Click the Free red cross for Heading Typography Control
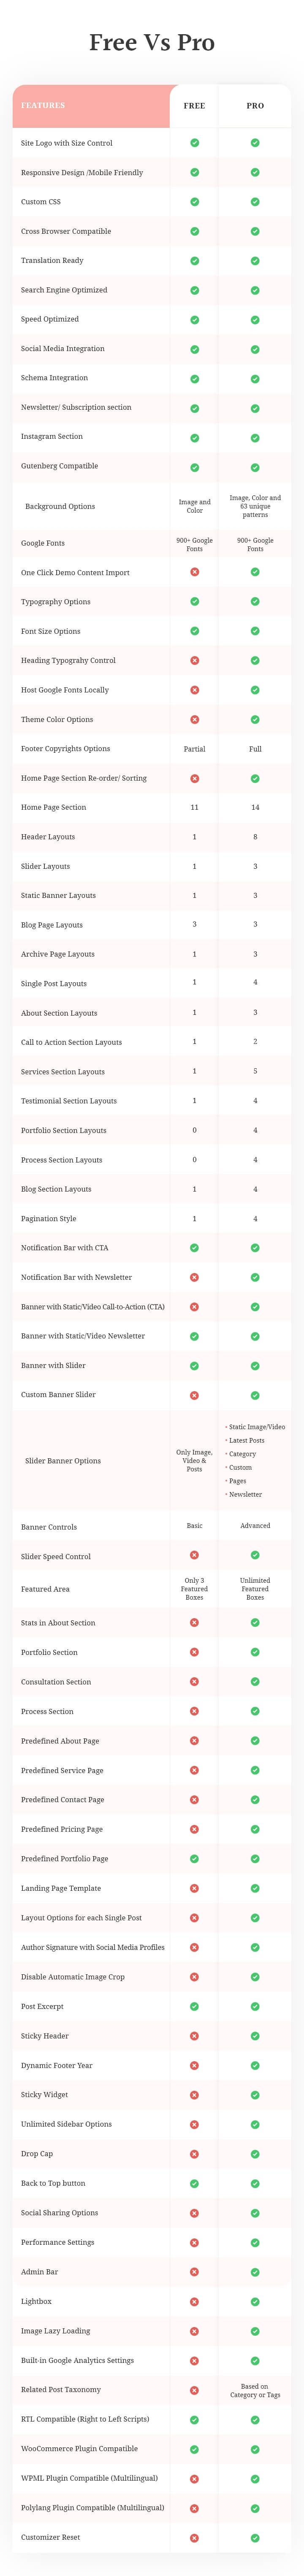The height and width of the screenshot is (2576, 304). 194,660
